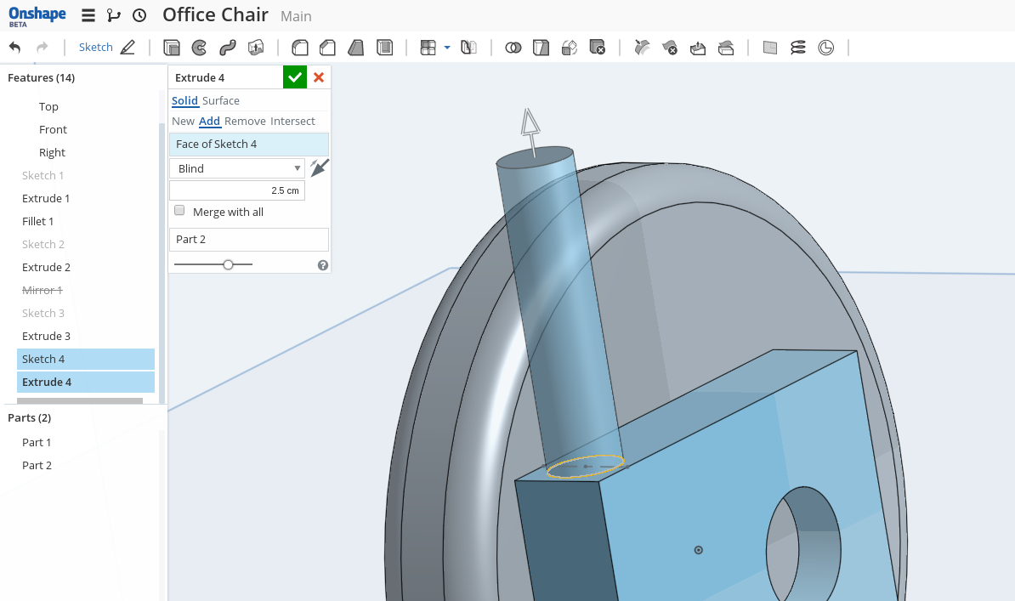Click the Extrude tool in toolbar
Image resolution: width=1015 pixels, height=601 pixels.
click(172, 48)
